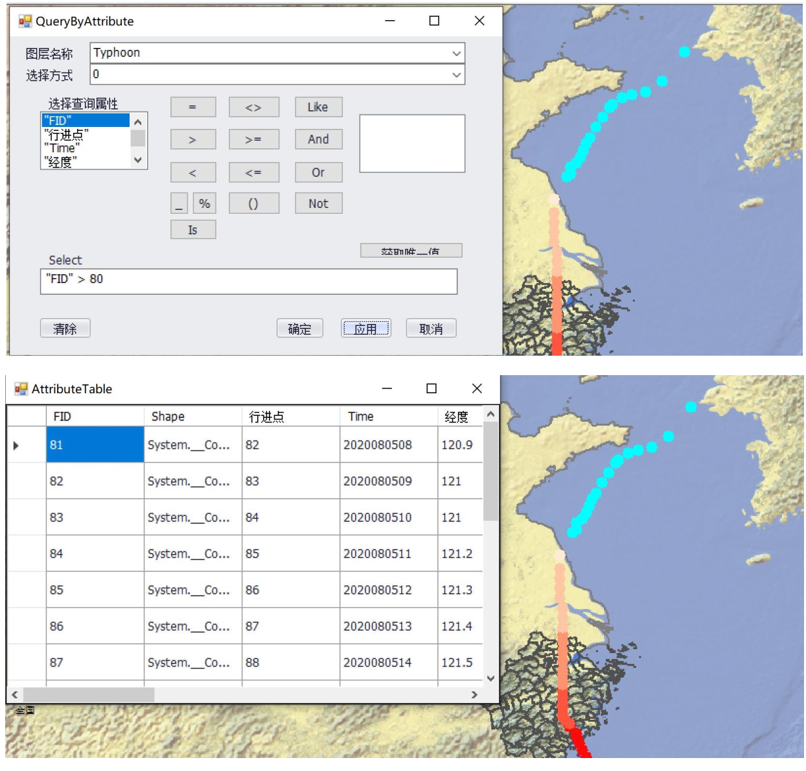This screenshot has width=806, height=771.
Task: Click the 经度 cell with value 121.4
Action: click(x=460, y=627)
